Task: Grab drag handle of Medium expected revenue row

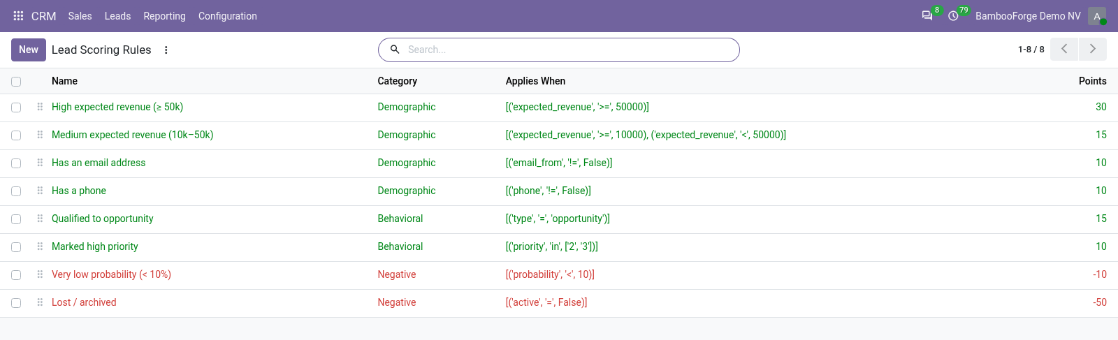Action: [x=40, y=135]
